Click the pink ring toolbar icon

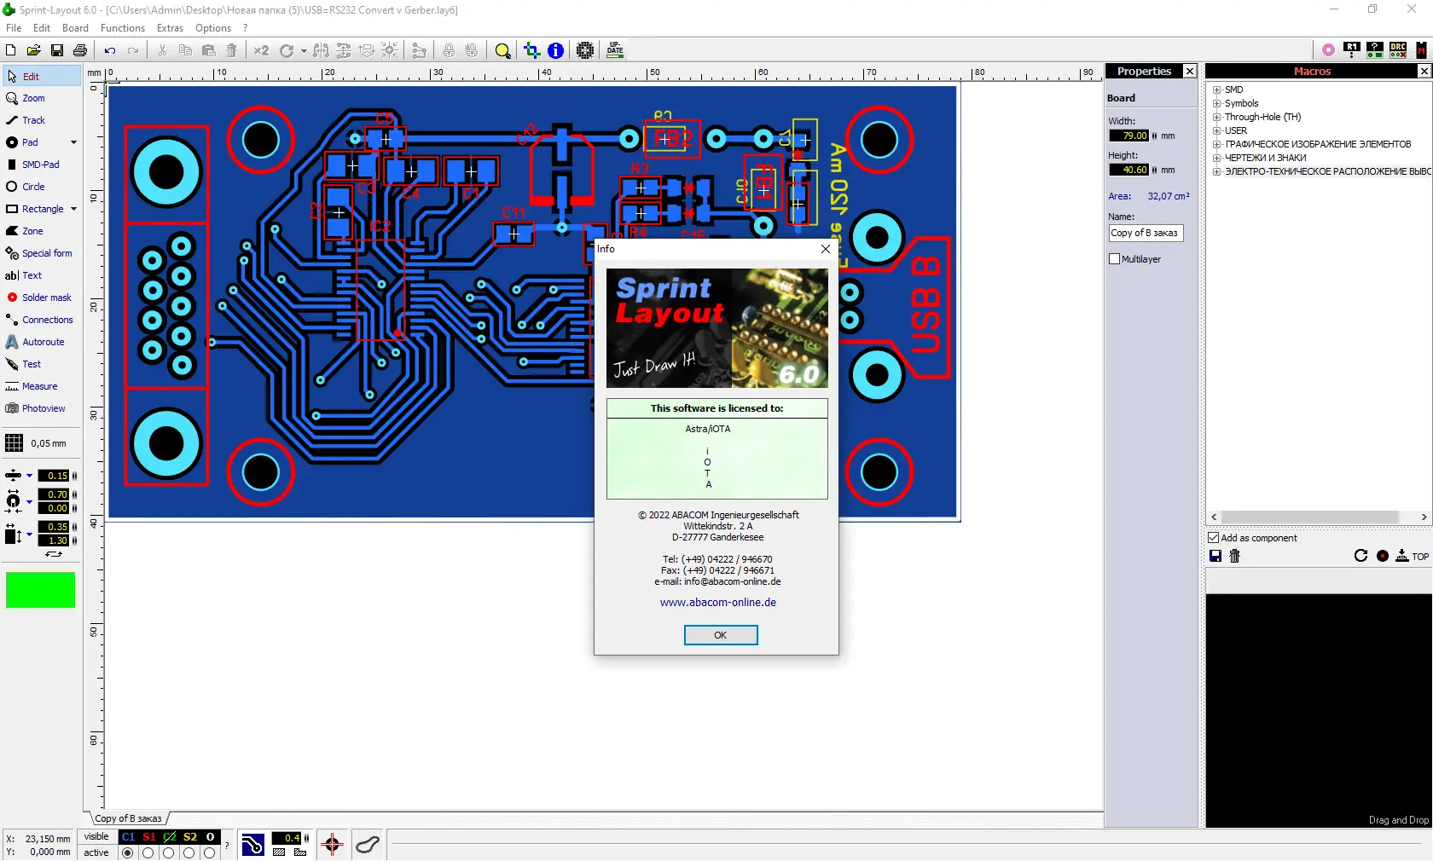pos(1328,50)
